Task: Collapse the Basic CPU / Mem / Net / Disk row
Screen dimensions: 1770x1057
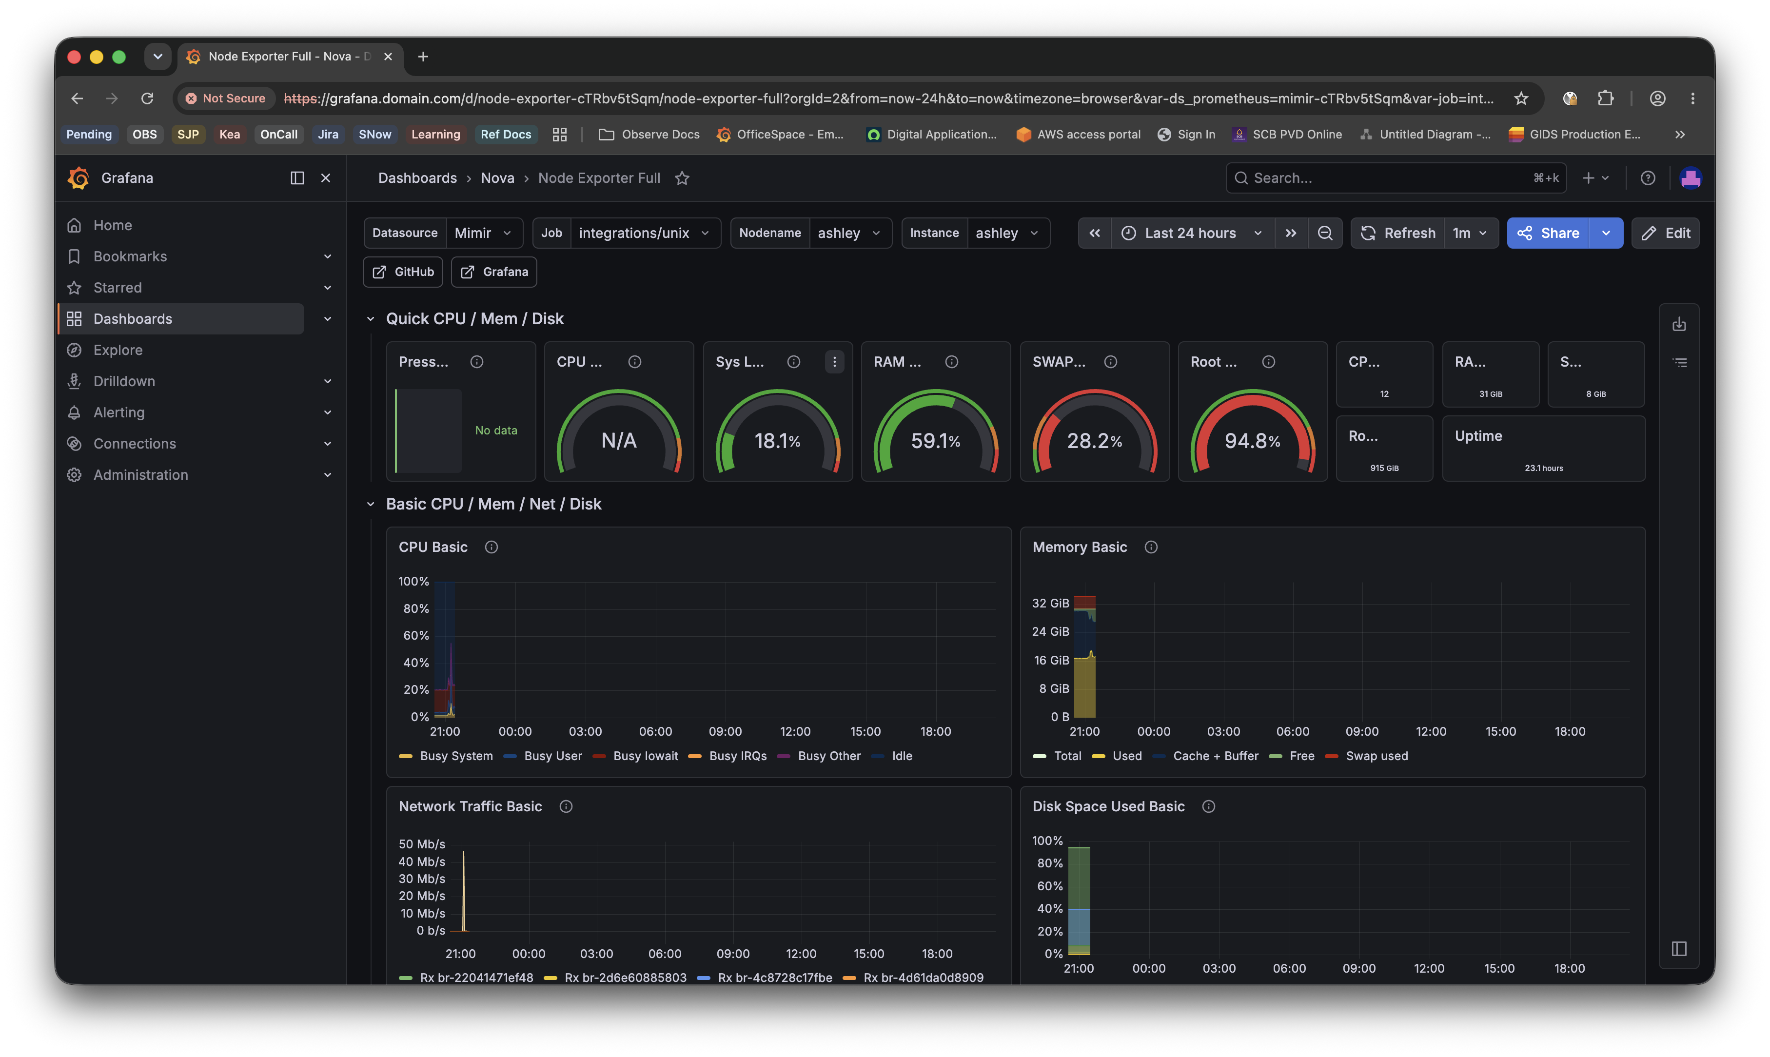Action: 371,504
